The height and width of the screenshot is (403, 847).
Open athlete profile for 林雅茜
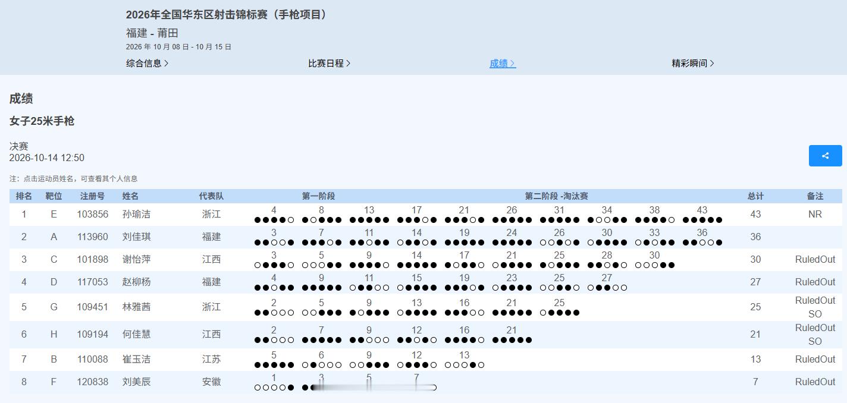[136, 307]
